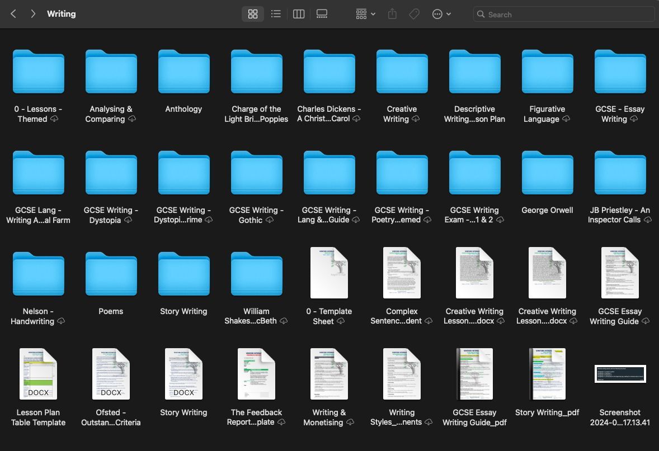Go back with the left chevron
This screenshot has height=451, width=659.
13,14
